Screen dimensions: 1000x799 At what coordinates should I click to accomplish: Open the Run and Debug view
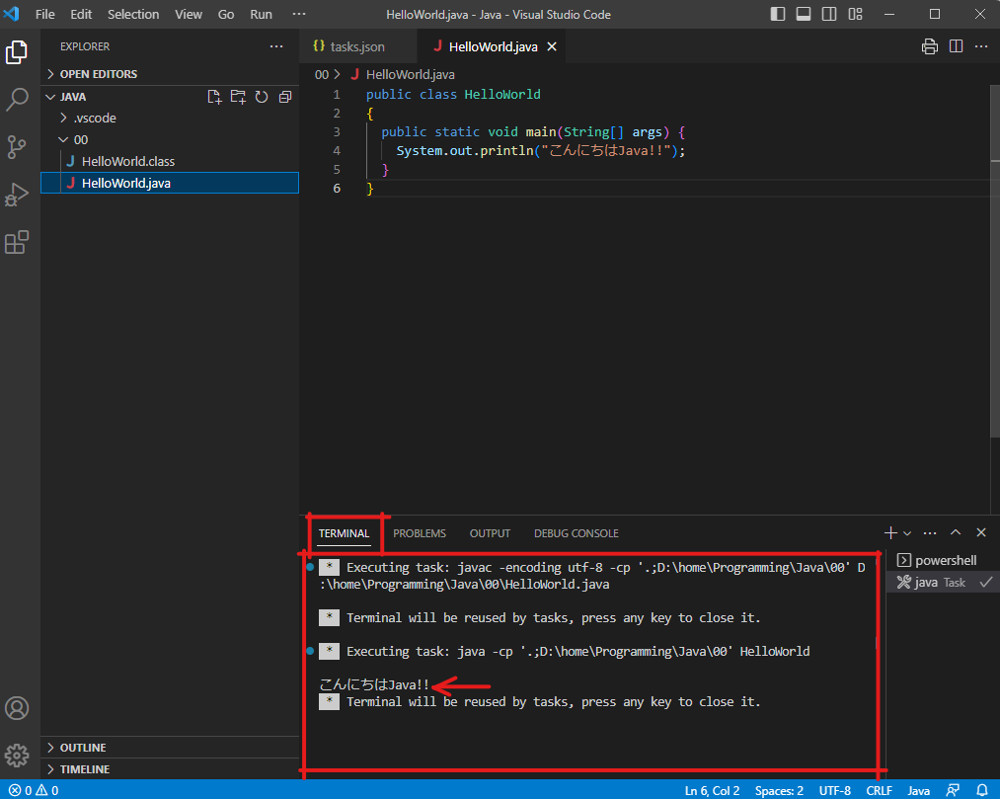point(17,195)
